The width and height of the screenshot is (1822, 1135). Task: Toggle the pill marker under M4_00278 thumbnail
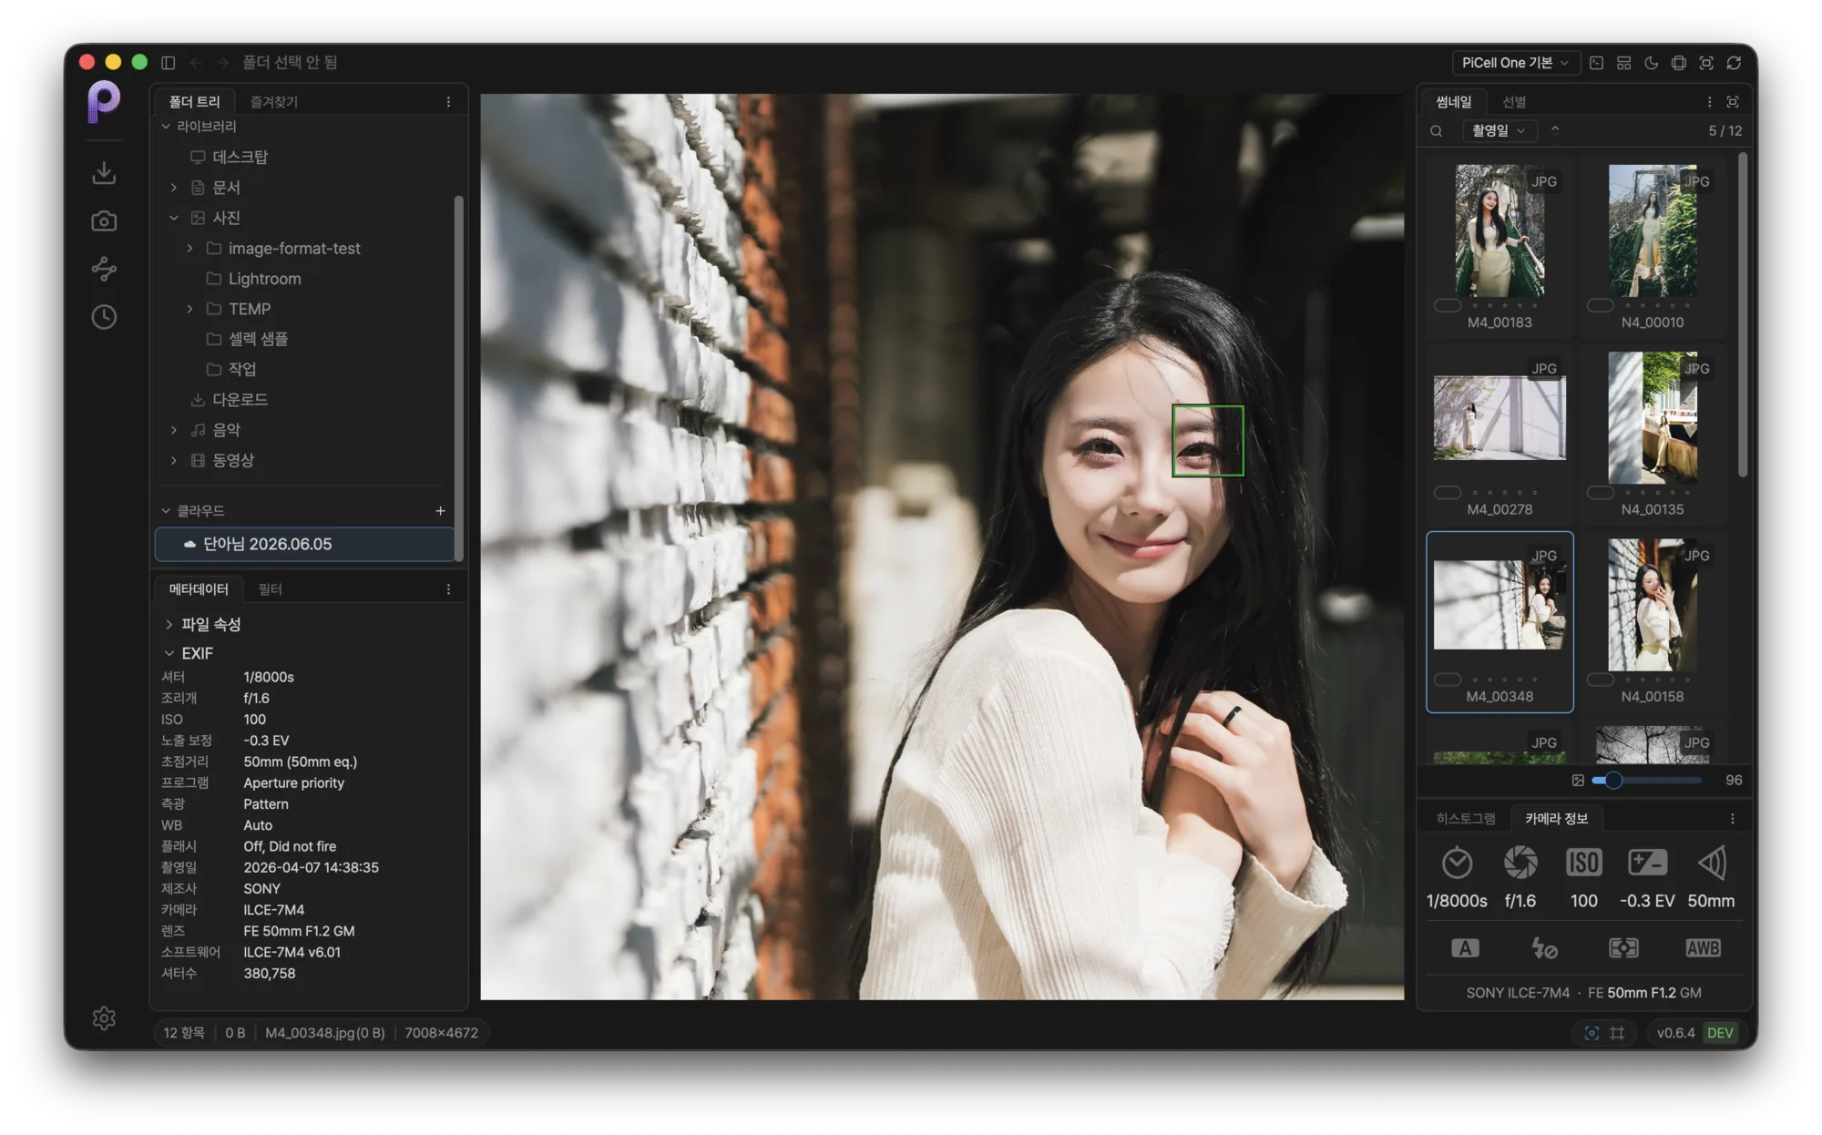(x=1448, y=492)
